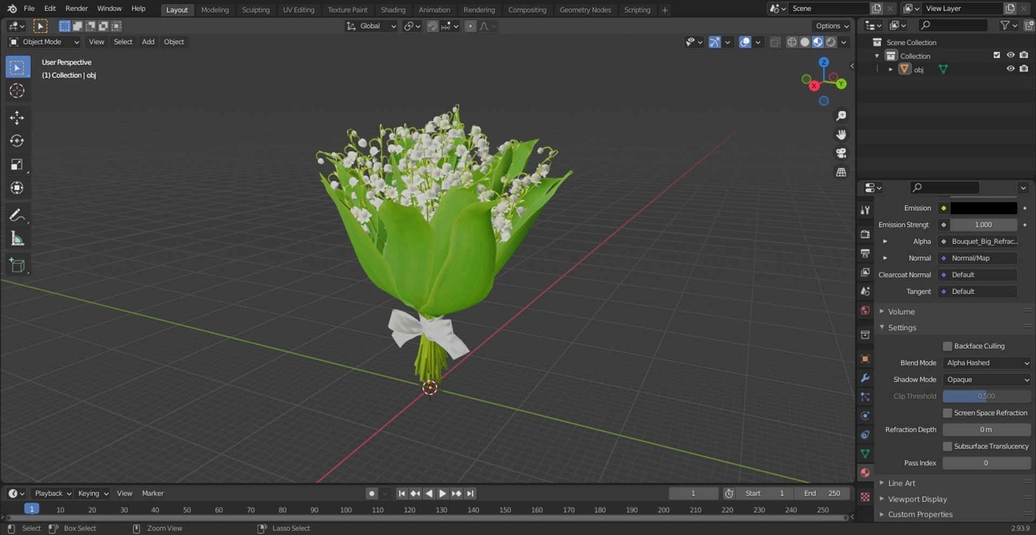Switch to the Shading workspace tab
Viewport: 1036px width, 535px height.
(393, 10)
